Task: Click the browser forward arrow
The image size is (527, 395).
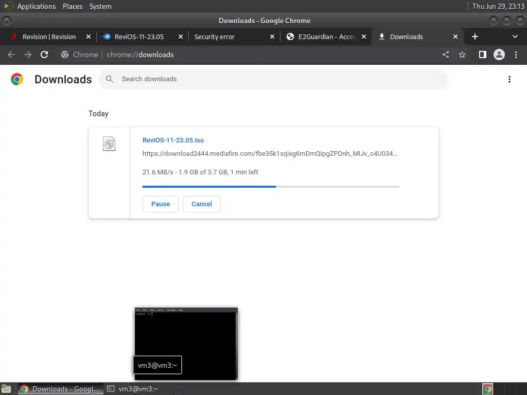Action: (28, 55)
